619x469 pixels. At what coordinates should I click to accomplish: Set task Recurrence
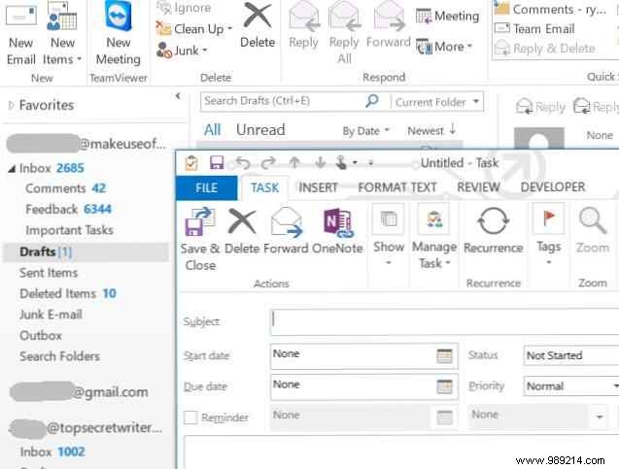pos(493,231)
